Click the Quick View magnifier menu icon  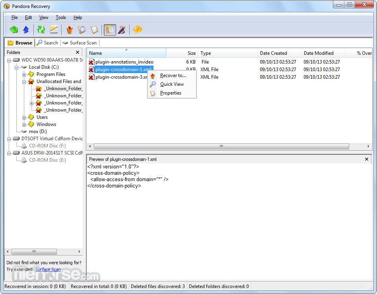[x=153, y=85]
